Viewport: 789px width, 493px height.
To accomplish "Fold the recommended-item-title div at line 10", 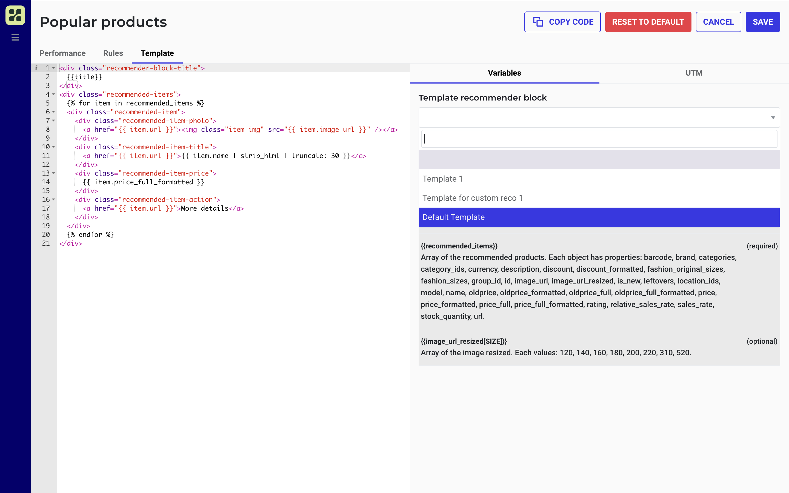I will [53, 147].
